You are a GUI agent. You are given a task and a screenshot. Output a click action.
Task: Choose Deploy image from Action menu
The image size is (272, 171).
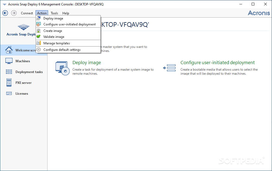pyautogui.click(x=68, y=18)
